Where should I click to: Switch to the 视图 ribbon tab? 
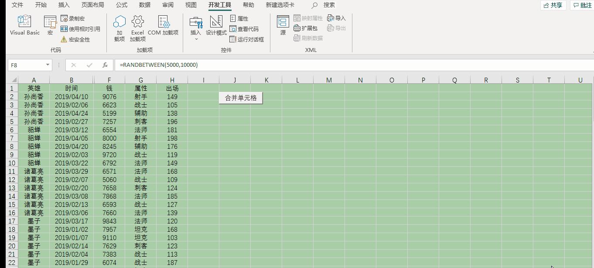click(192, 5)
